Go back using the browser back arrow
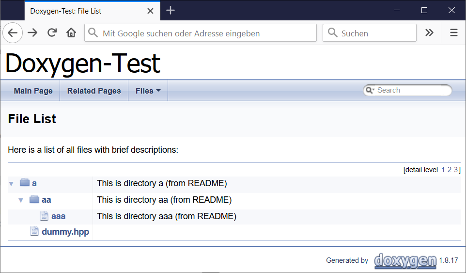 pos(13,32)
